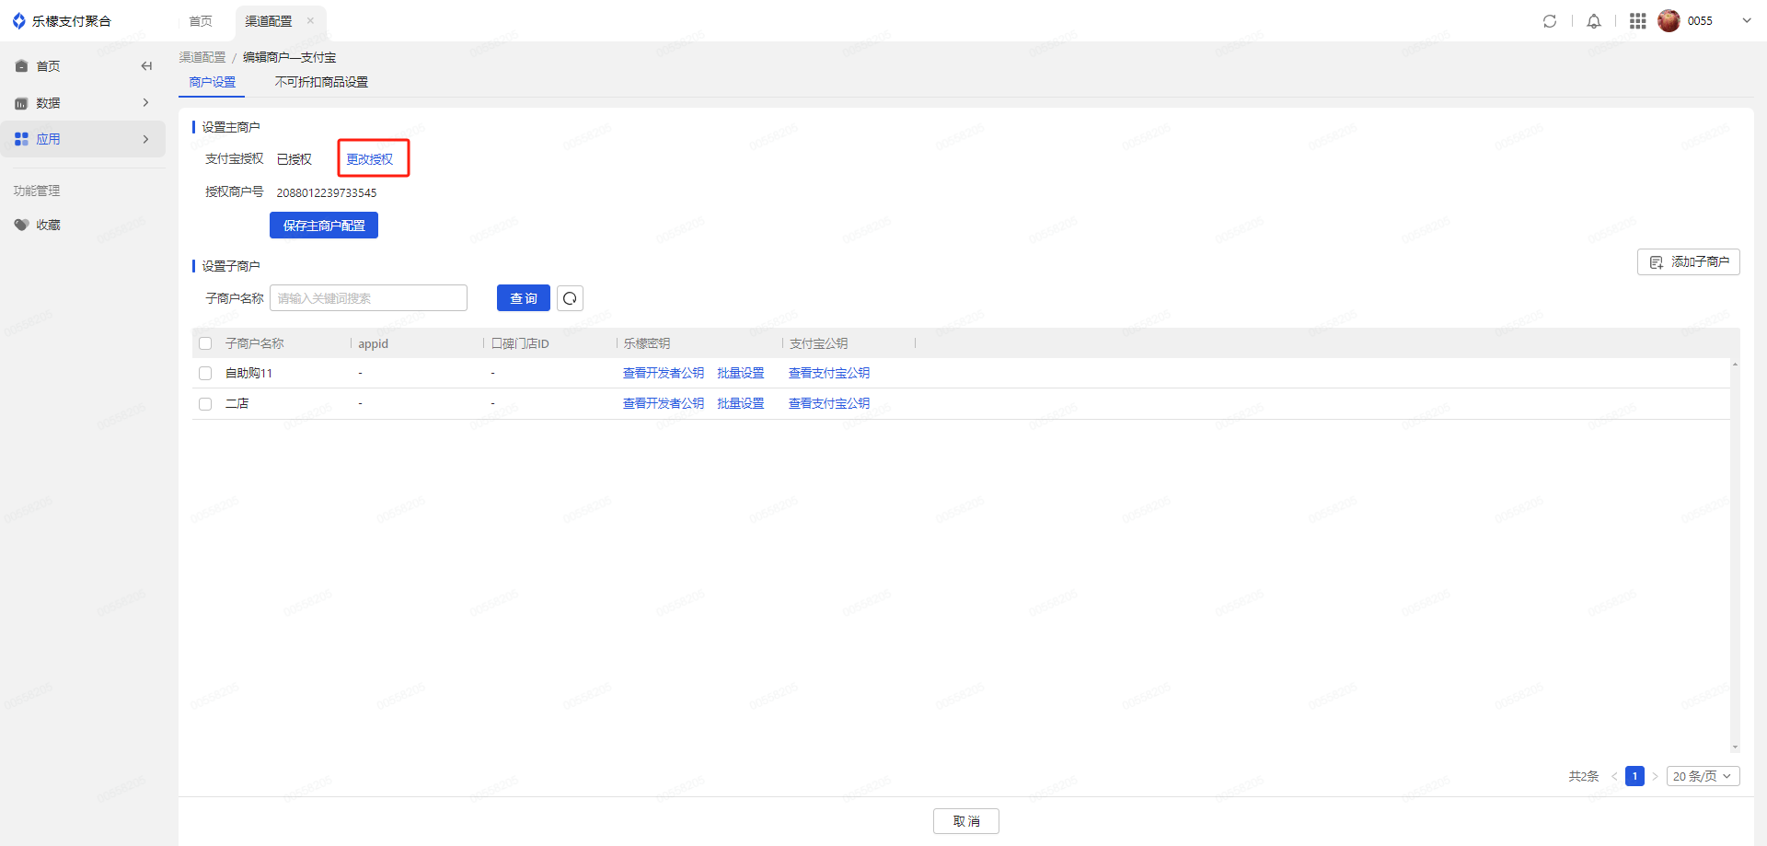Check the 二店 row checkbox
This screenshot has height=846, width=1767.
[x=205, y=404]
